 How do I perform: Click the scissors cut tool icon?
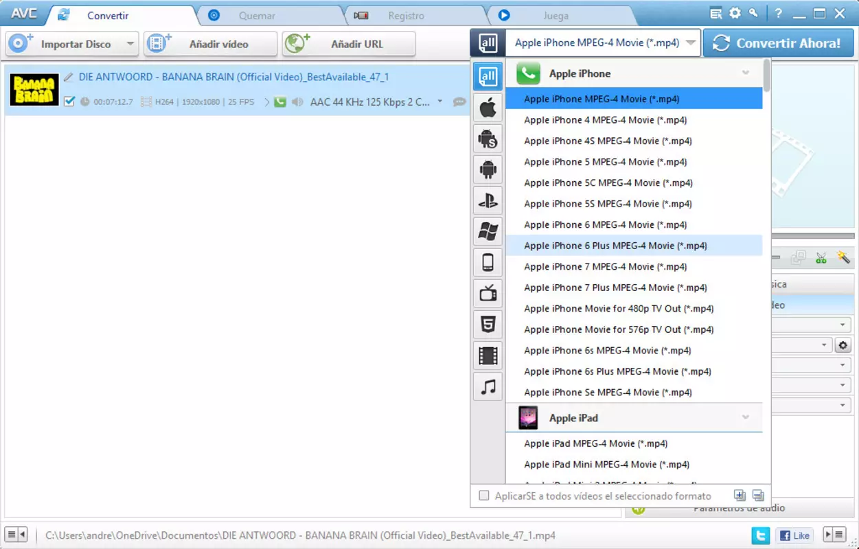[x=821, y=258]
